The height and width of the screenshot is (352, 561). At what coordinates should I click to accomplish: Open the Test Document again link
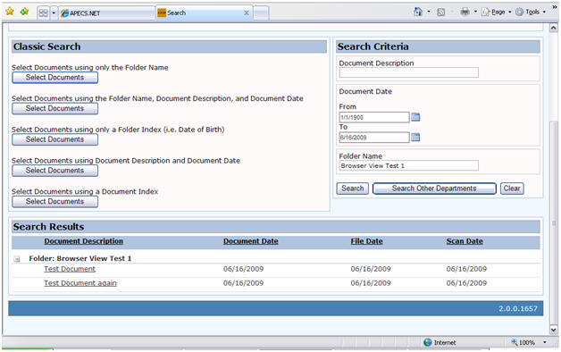pyautogui.click(x=80, y=283)
